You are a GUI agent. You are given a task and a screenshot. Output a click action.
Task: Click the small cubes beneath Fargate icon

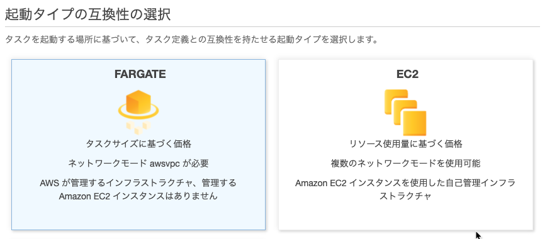pos(138,128)
